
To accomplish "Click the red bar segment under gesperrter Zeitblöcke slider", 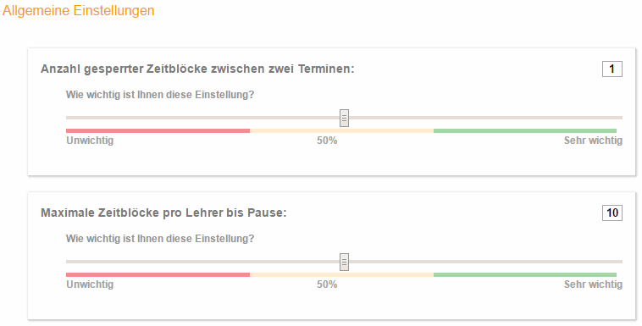I will point(158,131).
